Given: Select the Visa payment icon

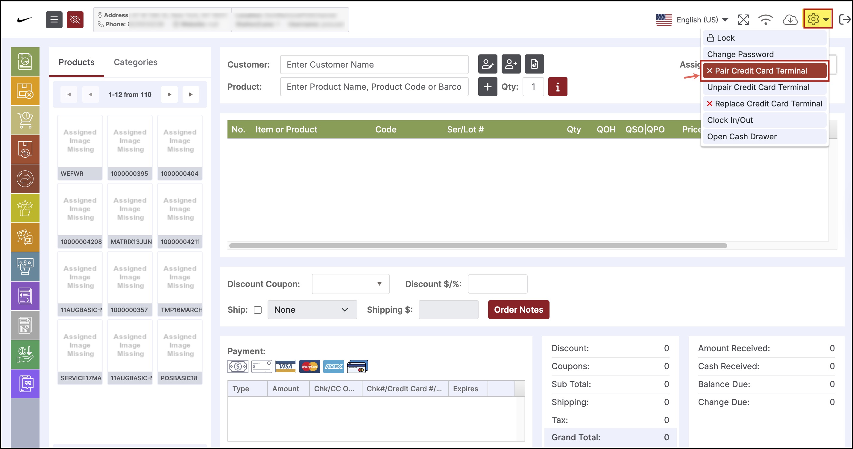Looking at the screenshot, I should [x=286, y=366].
